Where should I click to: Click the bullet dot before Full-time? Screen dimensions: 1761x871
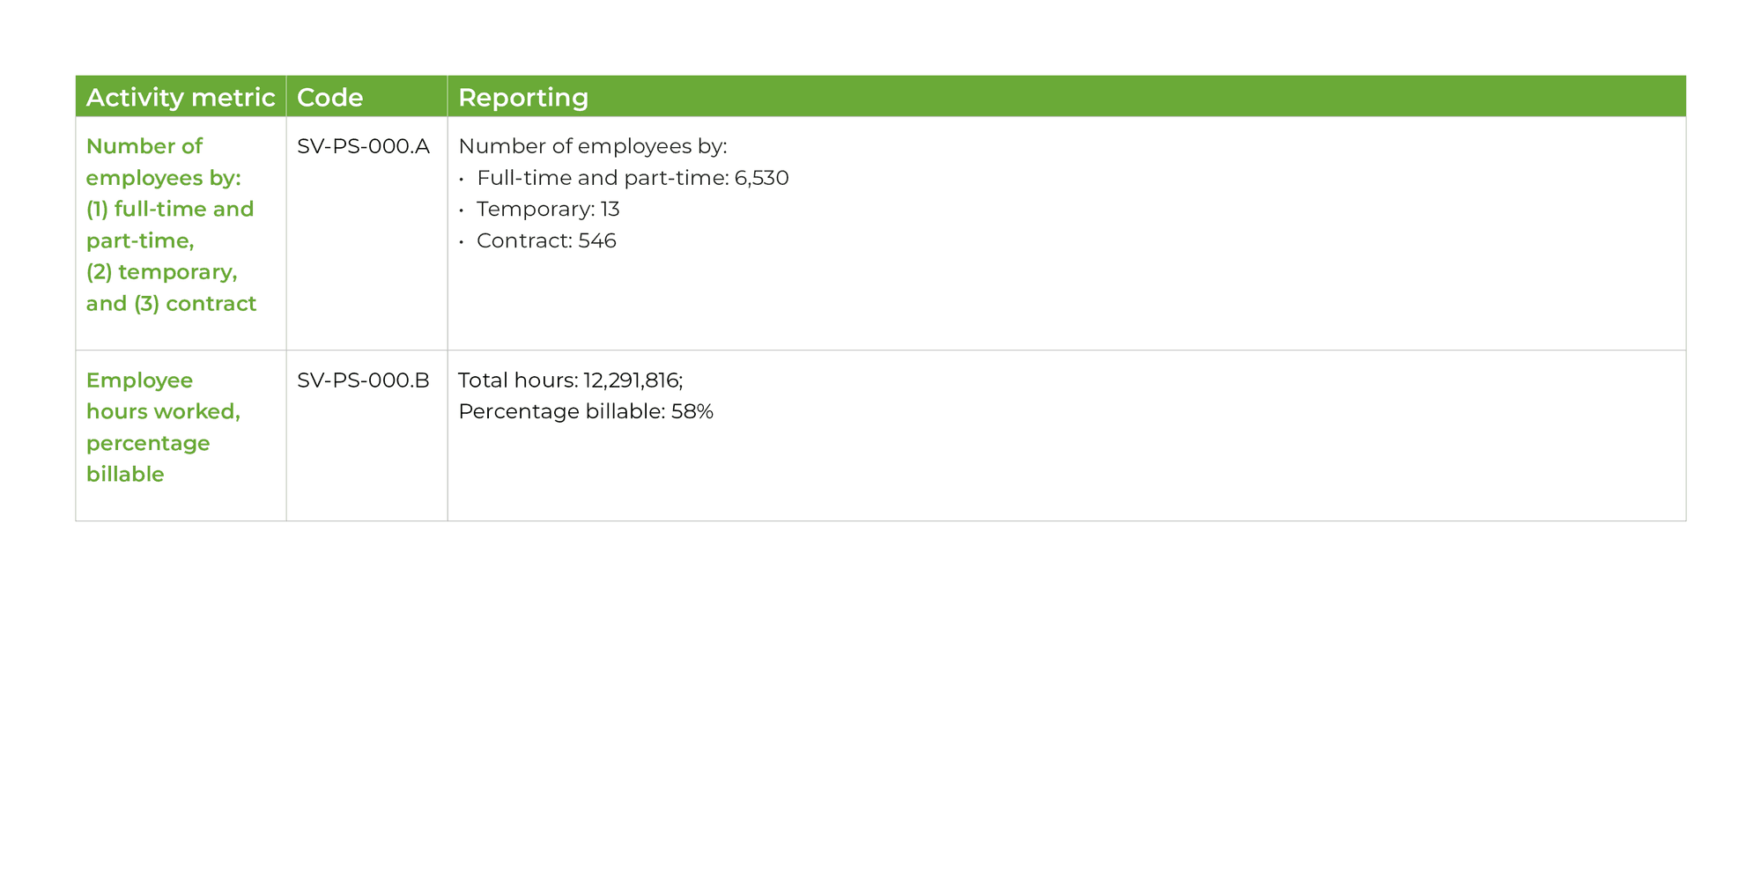click(x=461, y=180)
